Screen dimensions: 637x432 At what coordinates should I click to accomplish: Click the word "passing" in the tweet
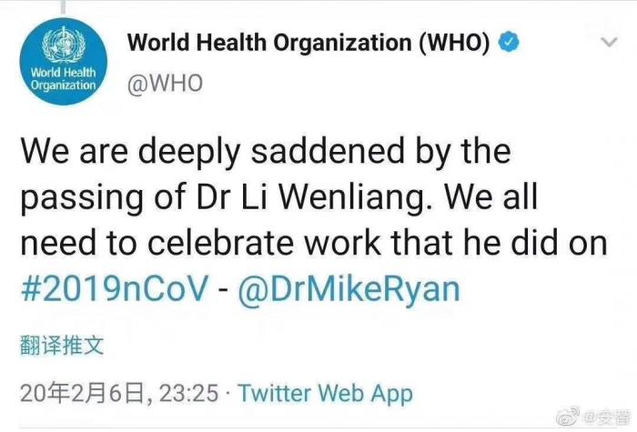[x=72, y=195]
